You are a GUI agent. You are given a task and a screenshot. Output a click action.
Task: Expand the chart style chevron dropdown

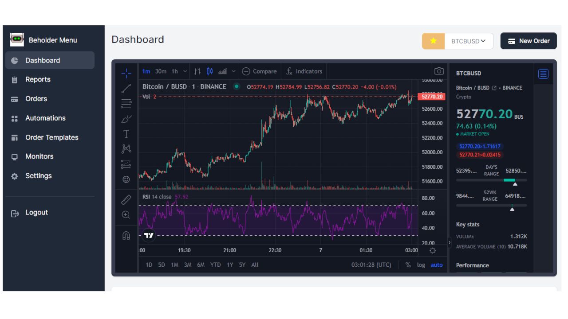click(x=234, y=71)
